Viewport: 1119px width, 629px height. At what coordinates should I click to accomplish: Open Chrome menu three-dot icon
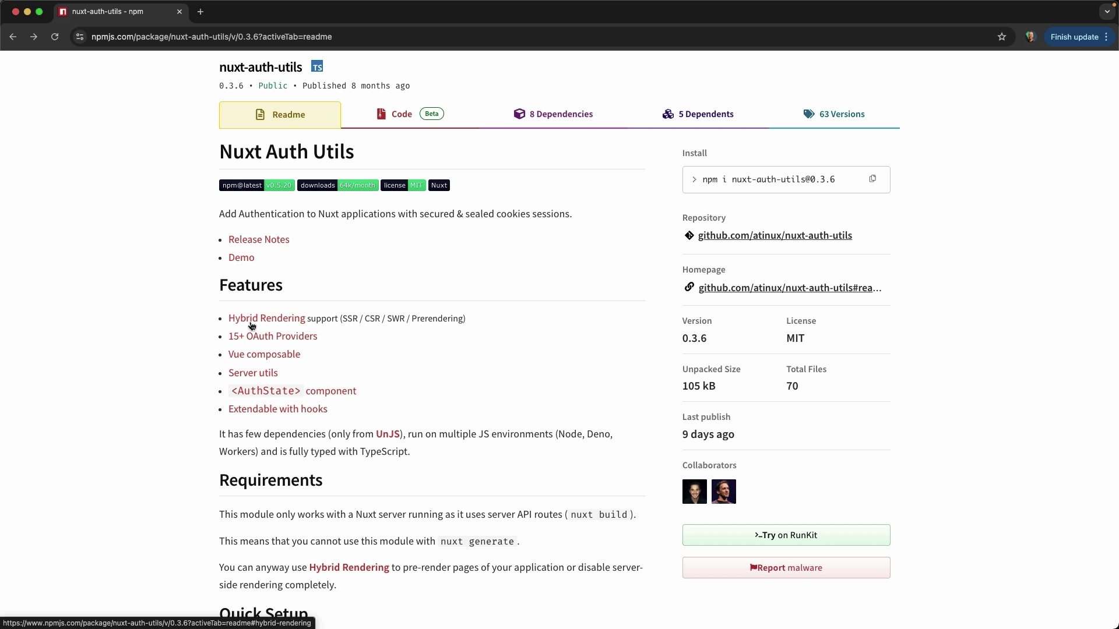(1106, 37)
